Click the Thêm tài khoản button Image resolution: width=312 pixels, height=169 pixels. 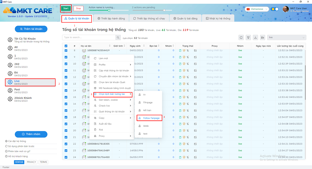coord(31,29)
